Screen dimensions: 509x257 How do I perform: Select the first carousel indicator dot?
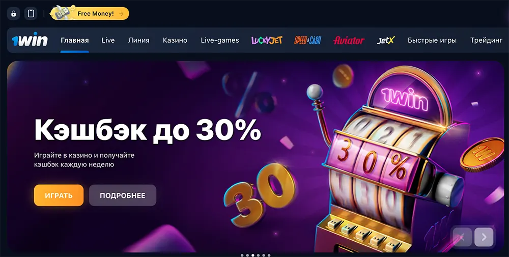(242, 255)
